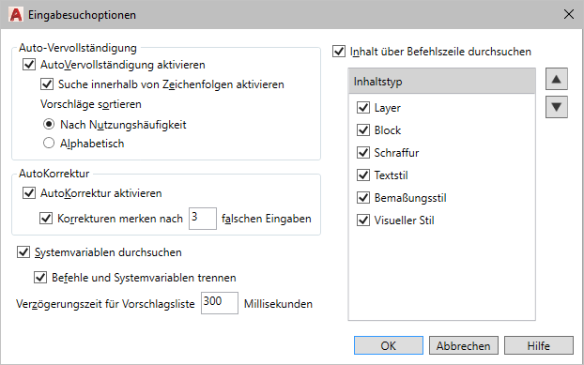Click the move up arrow button
The width and height of the screenshot is (584, 365).
click(x=557, y=79)
